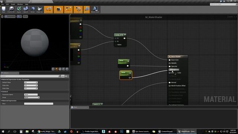Toggle the Connectors toolbar button
238x134 pixels.
click(48, 9)
